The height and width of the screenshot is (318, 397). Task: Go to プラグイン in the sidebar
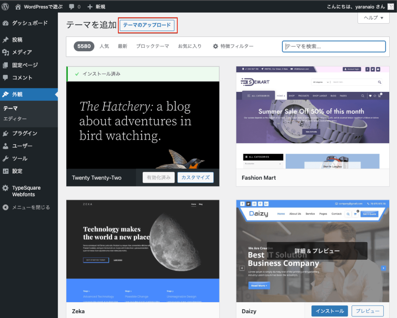coord(29,133)
